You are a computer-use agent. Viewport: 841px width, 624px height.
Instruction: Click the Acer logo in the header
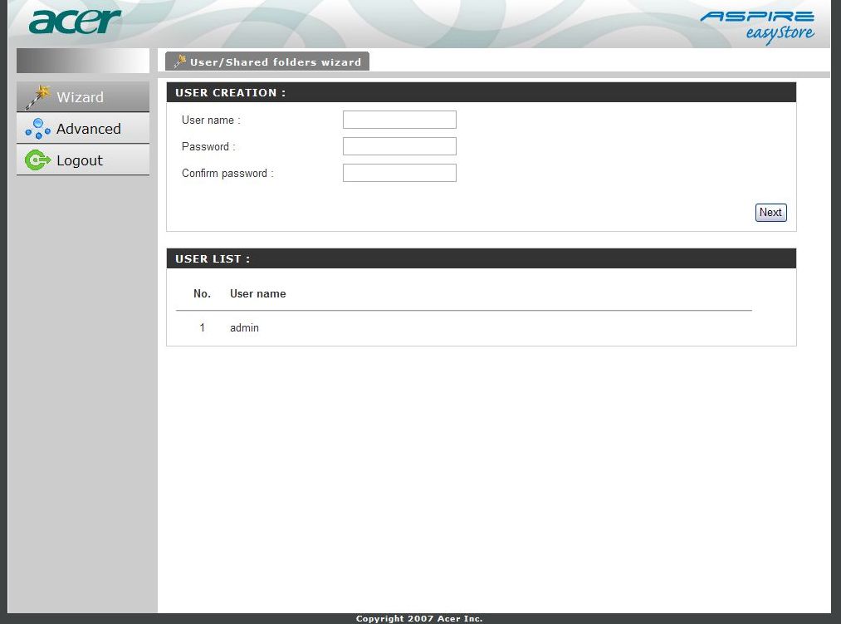(75, 22)
